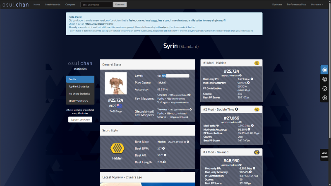Click info icon beside No-mod Mod-only PP 6,302.96pp

254,168
